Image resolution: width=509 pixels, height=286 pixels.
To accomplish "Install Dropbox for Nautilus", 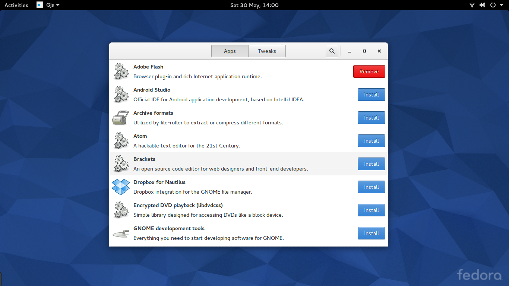I will click(372, 187).
